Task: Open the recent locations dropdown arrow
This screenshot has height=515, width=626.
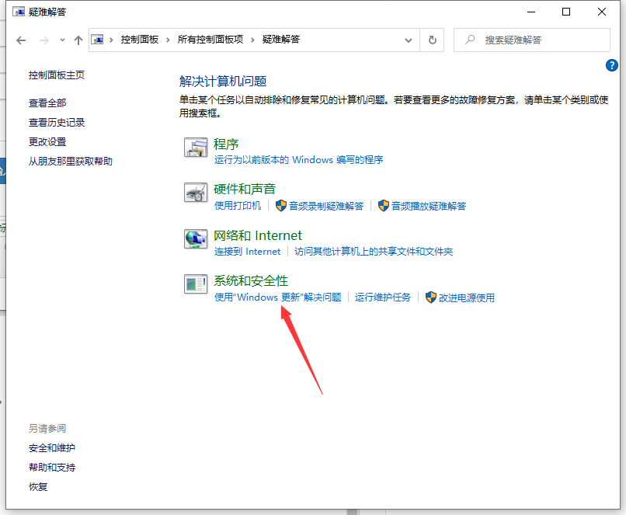Action: point(61,40)
